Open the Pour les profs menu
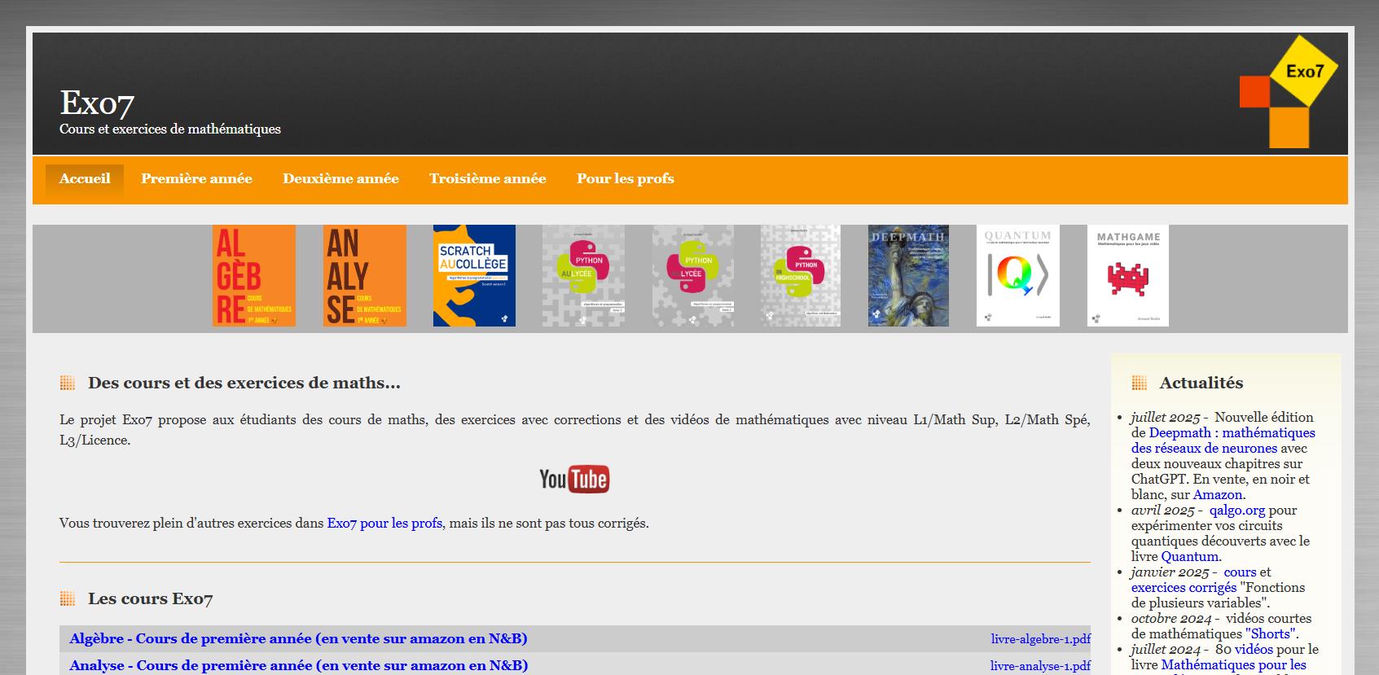The height and width of the screenshot is (675, 1379). 625,179
